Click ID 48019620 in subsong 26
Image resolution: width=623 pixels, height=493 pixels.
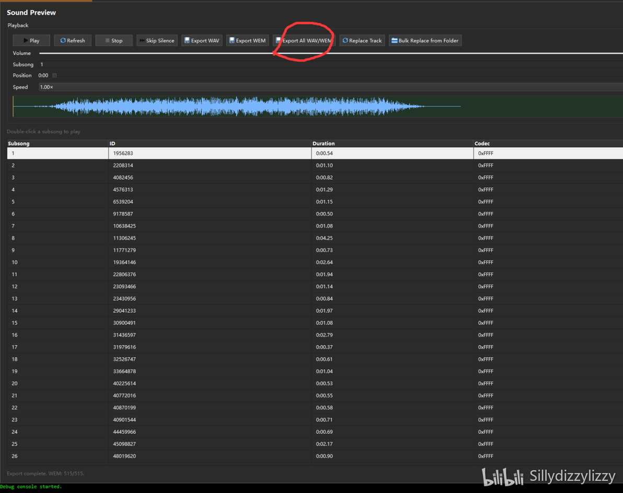124,456
